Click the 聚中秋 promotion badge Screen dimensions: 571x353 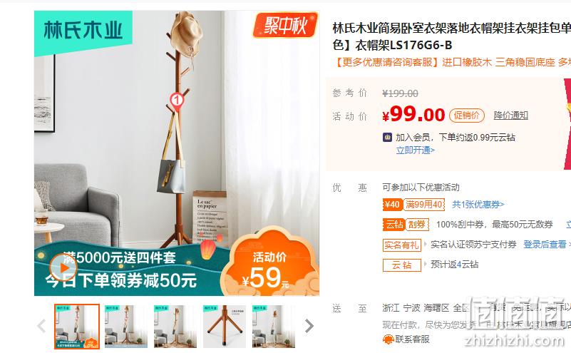click(x=285, y=25)
